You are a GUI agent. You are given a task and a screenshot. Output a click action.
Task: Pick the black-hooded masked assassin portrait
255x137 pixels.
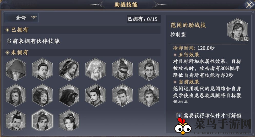pos(69,95)
